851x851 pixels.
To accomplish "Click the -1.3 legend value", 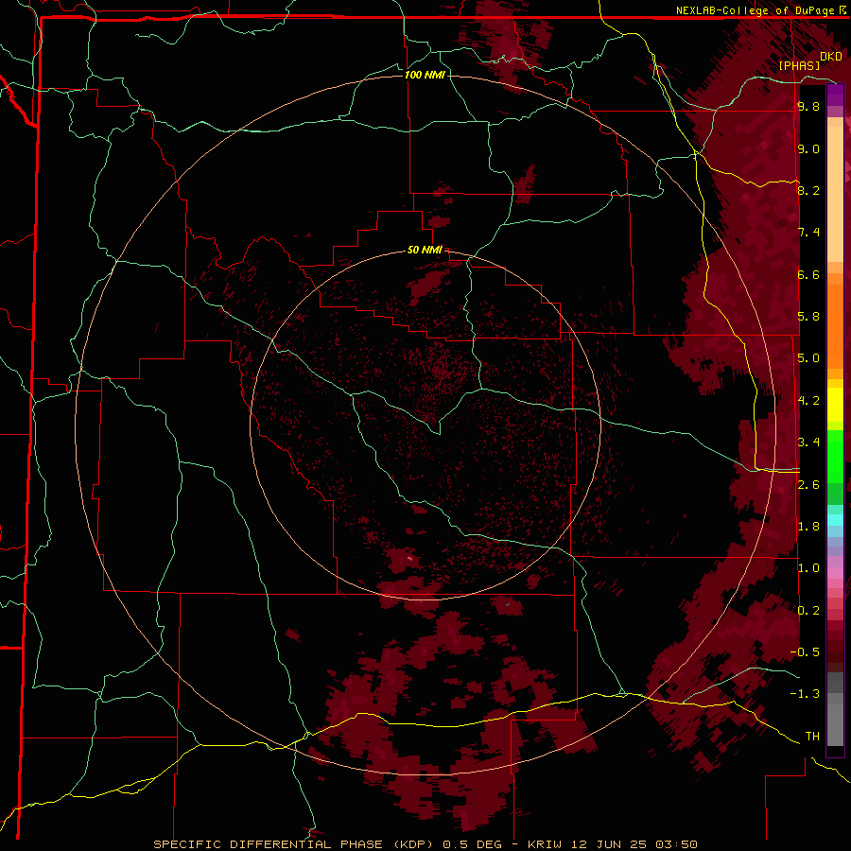I will (805, 694).
